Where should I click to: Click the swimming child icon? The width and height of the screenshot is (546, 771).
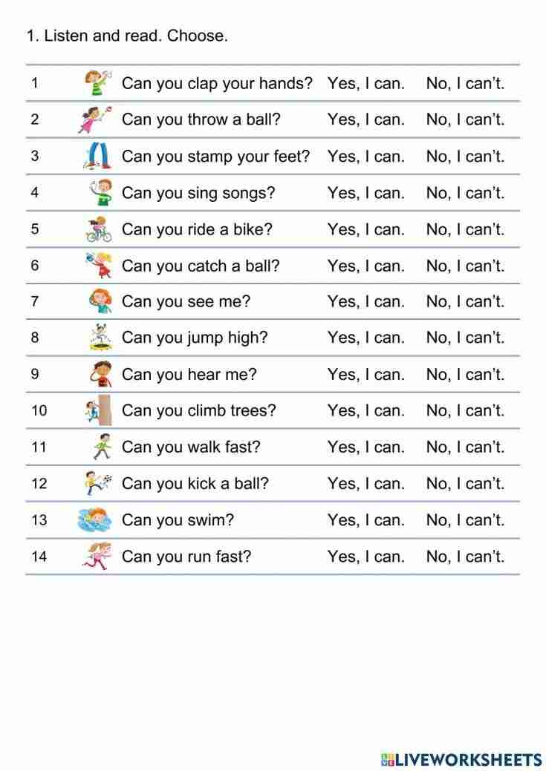pos(95,519)
